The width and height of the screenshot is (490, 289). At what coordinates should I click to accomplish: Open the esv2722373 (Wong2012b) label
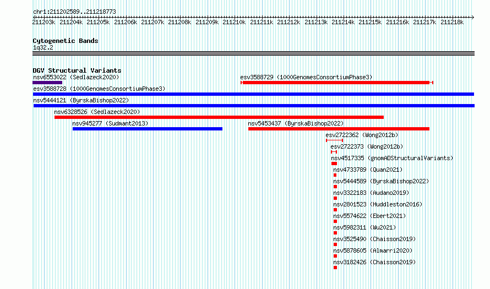tap(367, 146)
